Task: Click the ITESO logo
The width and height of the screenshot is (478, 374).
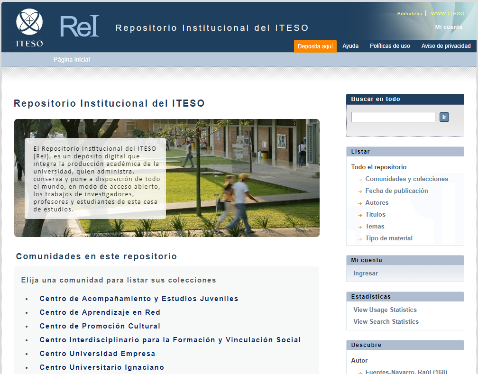Action: pos(29,28)
